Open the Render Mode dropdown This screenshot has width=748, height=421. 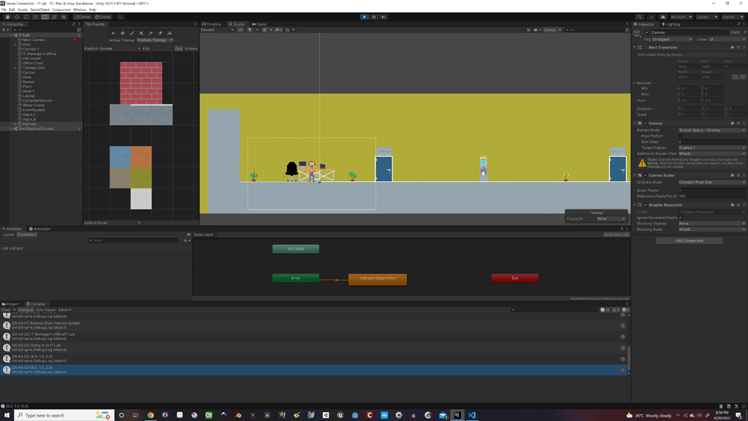point(711,130)
